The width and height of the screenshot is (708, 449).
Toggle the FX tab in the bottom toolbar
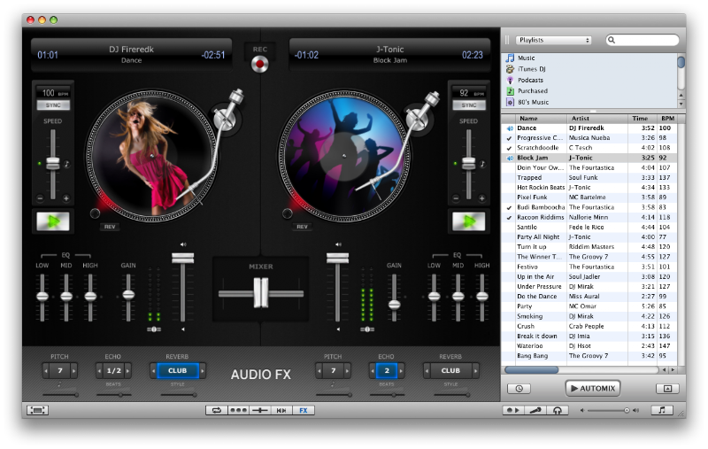pos(304,410)
